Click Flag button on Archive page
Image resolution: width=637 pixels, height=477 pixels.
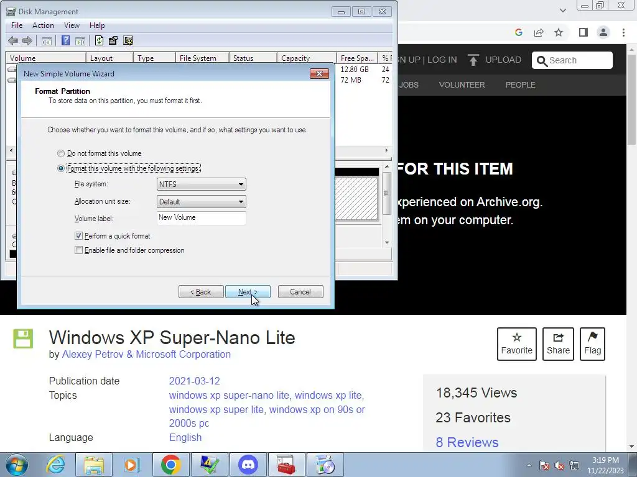[x=592, y=344]
